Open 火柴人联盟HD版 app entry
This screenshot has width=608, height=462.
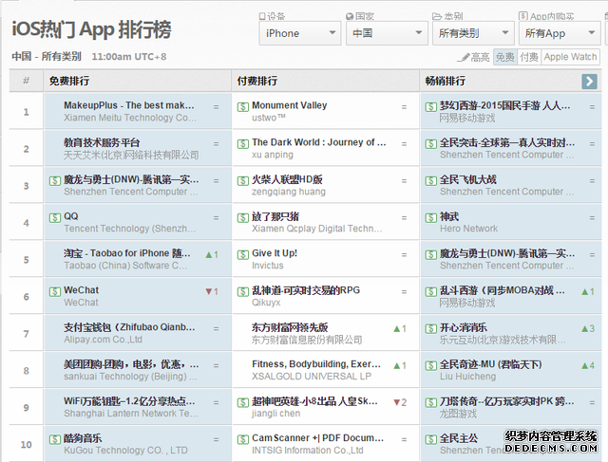[287, 179]
